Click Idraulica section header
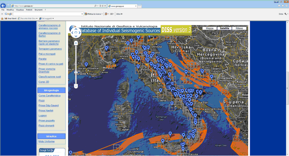Screen dimensions: 289x156 (x=51, y=136)
